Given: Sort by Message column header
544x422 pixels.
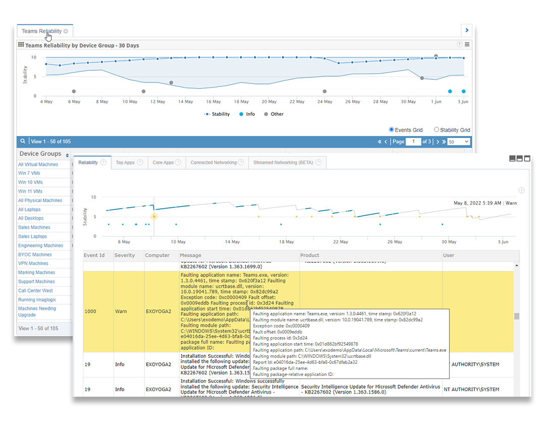Looking at the screenshot, I should click(190, 255).
